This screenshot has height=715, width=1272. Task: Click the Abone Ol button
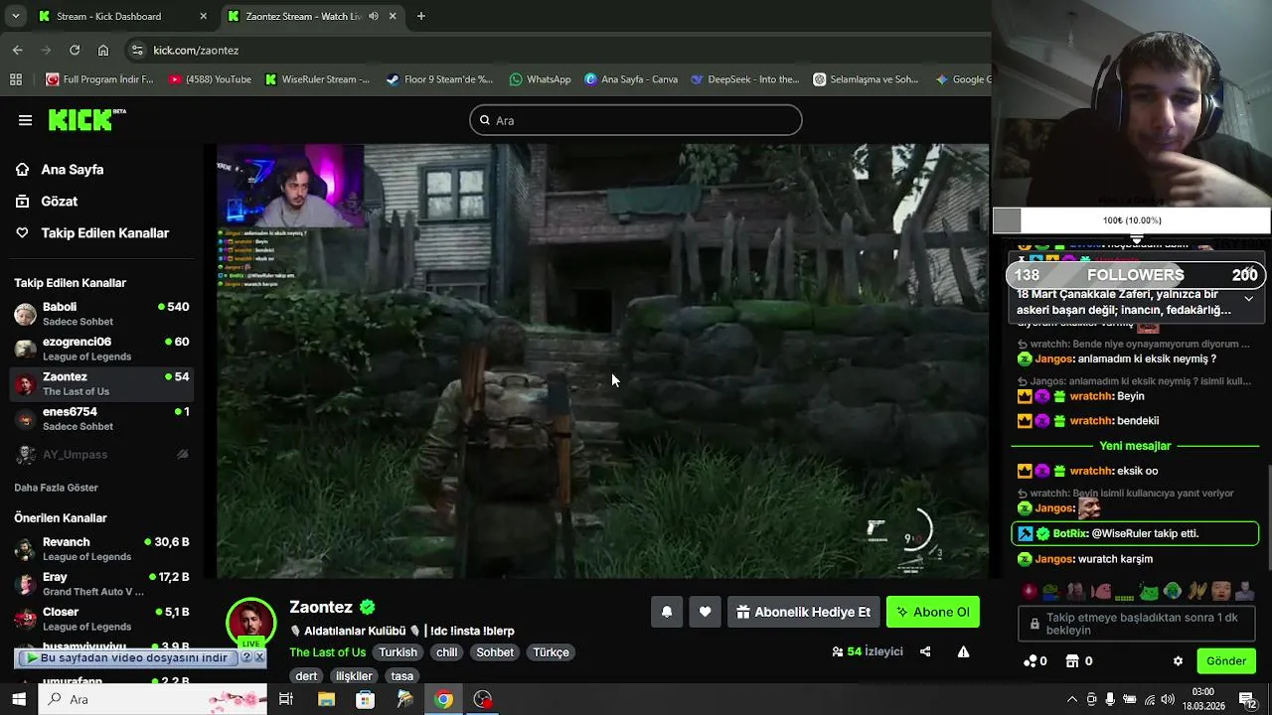pyautogui.click(x=932, y=612)
